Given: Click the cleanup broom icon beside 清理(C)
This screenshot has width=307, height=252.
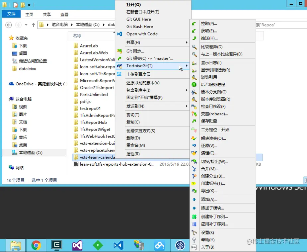Looking at the screenshot, I should click(x=194, y=153).
